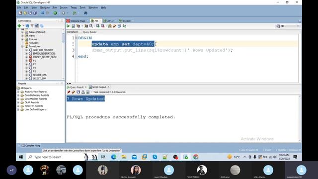The image size is (318, 179).
Task: Add new connection with green plus icon
Action: [x=19, y=26]
